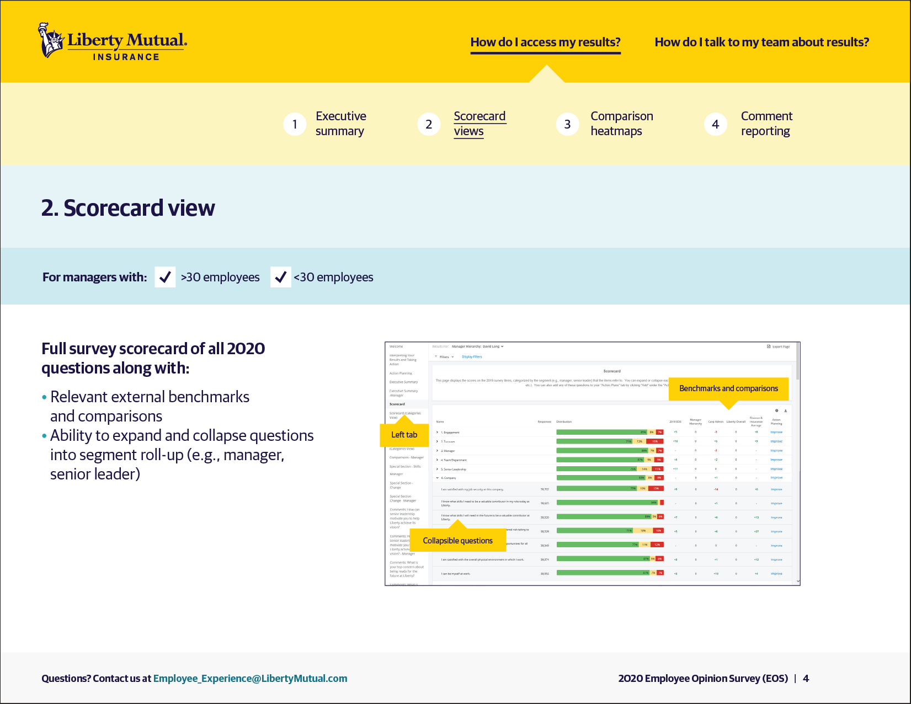The image size is (911, 704).
Task: Expand the 4. Team/Department row
Action: pyautogui.click(x=437, y=460)
